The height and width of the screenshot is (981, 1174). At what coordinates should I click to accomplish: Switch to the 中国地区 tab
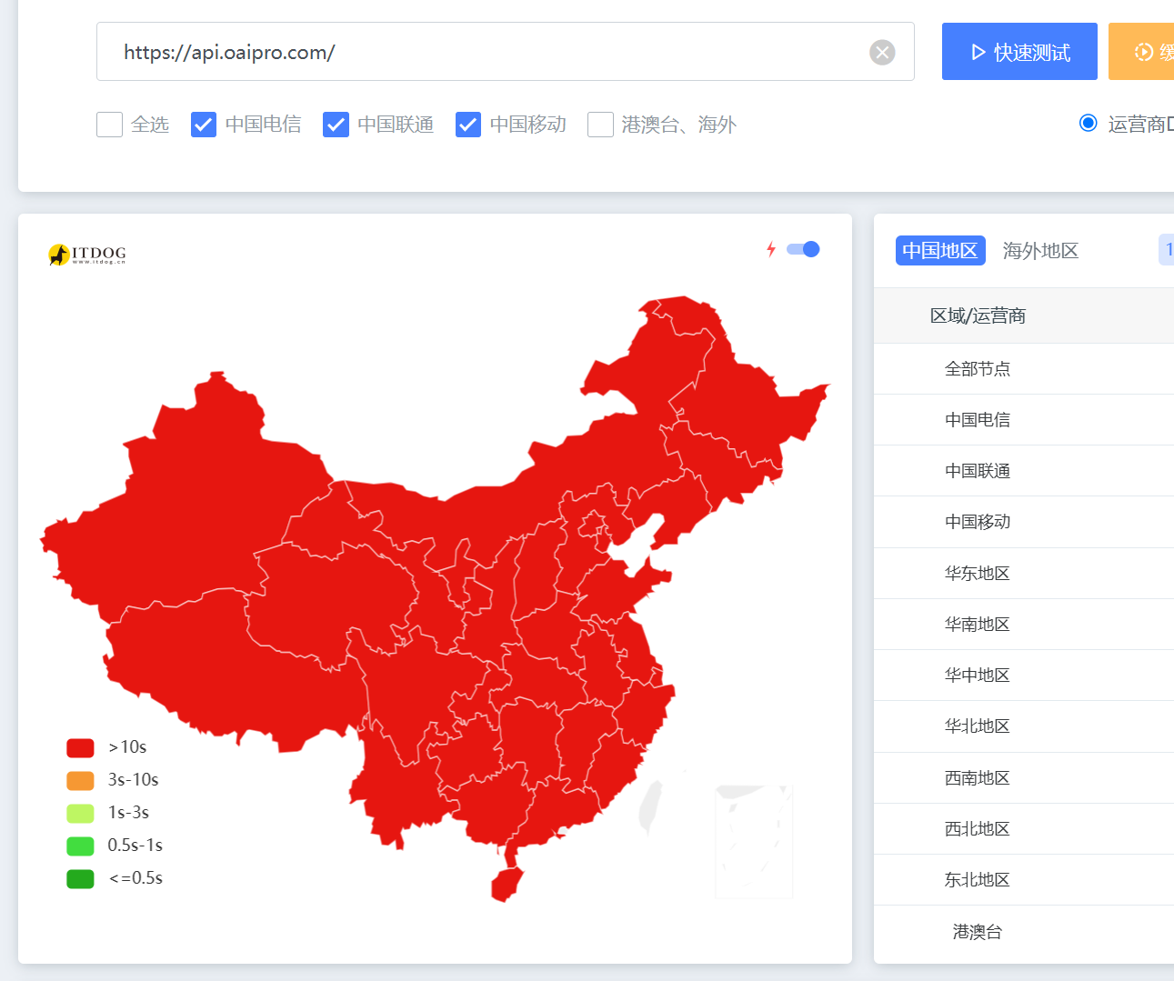pyautogui.click(x=940, y=251)
